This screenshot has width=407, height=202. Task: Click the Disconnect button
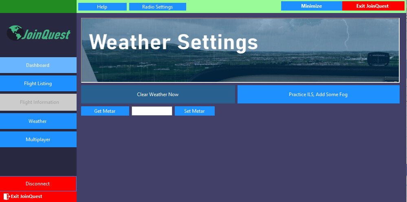(x=38, y=184)
